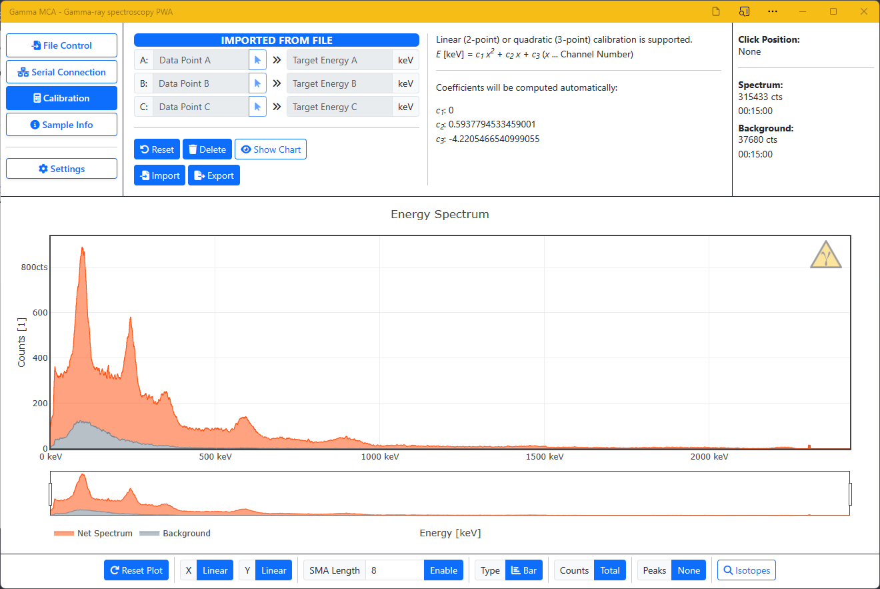The width and height of the screenshot is (880, 589).
Task: Delete the calibration
Action: [x=207, y=149]
